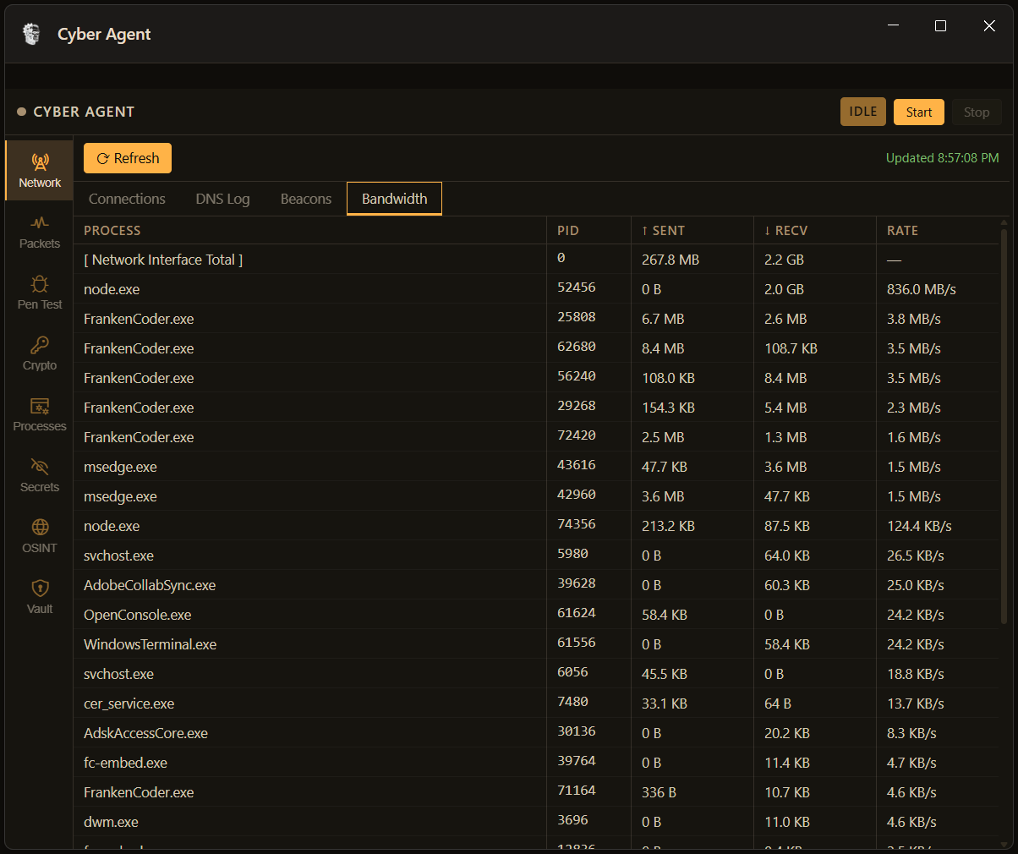Sort by the PID column header
Image resolution: width=1018 pixels, height=854 pixels.
(x=589, y=230)
